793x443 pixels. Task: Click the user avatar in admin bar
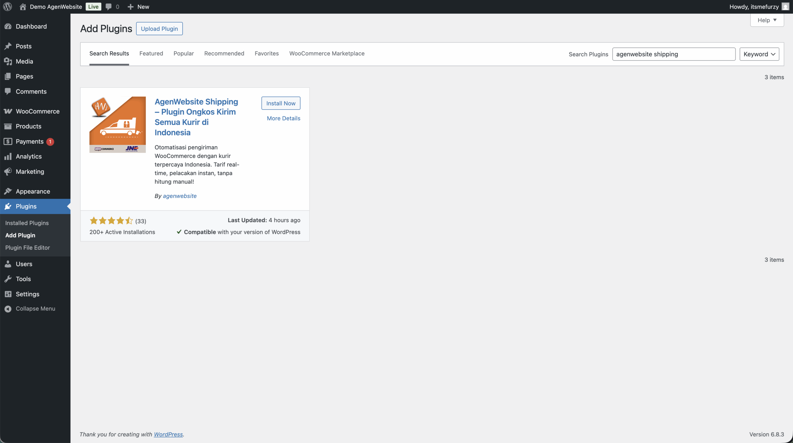pyautogui.click(x=785, y=6)
